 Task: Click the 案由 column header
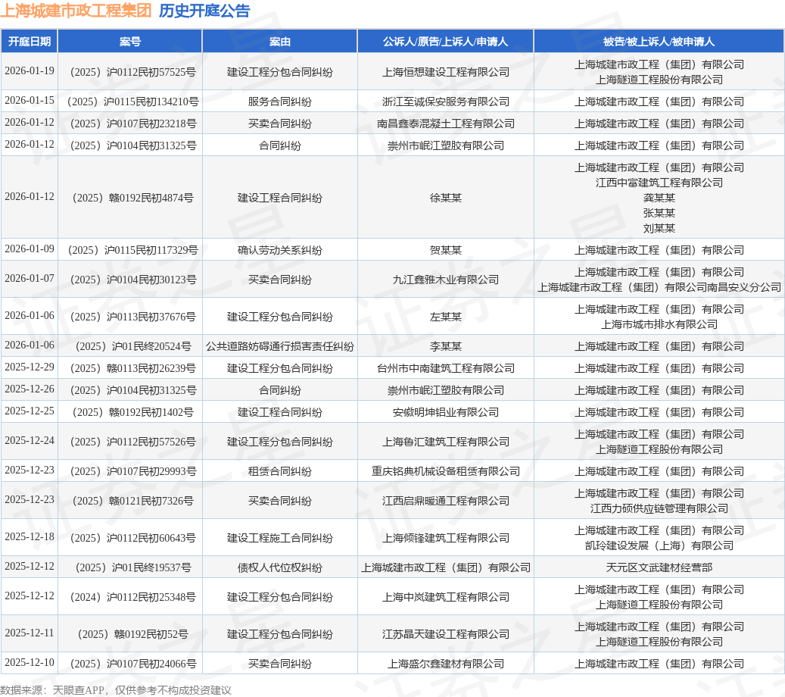click(x=279, y=42)
